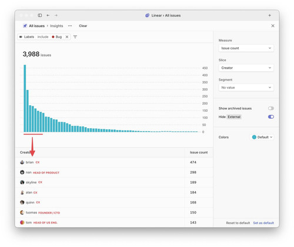The width and height of the screenshot is (294, 247).
Task: Select the tom Head of US Eng row
Action: [114, 222]
